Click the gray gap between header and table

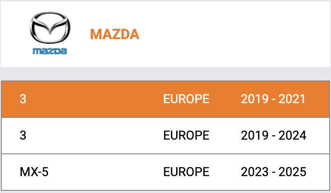tap(165, 73)
